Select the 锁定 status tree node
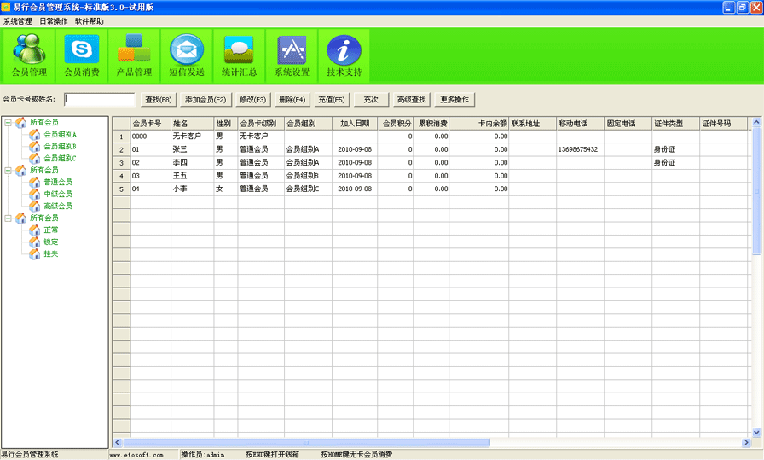764x460 pixels. click(51, 242)
